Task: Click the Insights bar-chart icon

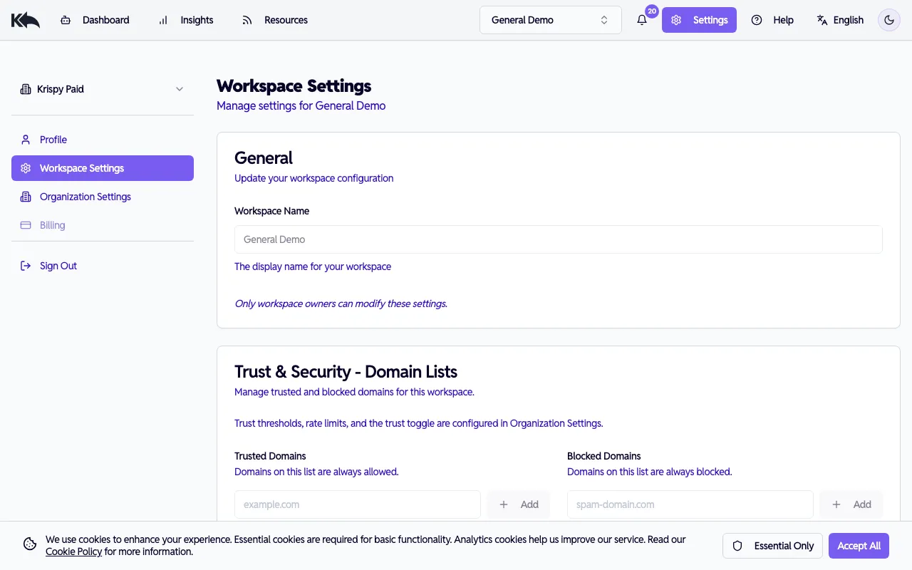Action: click(162, 20)
